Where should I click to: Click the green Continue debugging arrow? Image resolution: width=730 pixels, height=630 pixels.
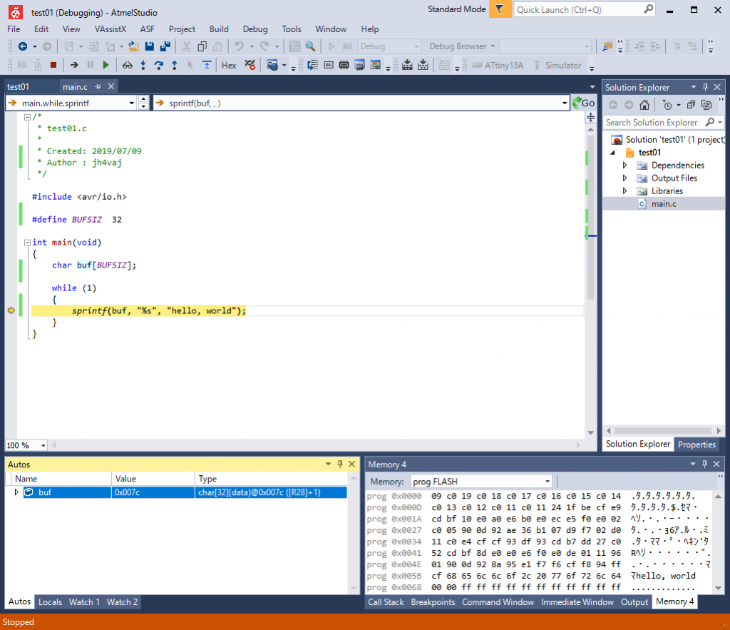(106, 65)
